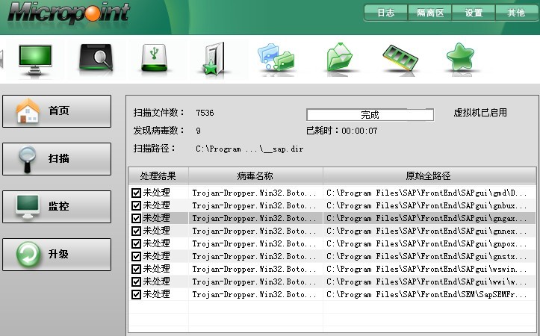Select path cell ending gnbux...
This screenshot has width=540, height=336.
(429, 205)
